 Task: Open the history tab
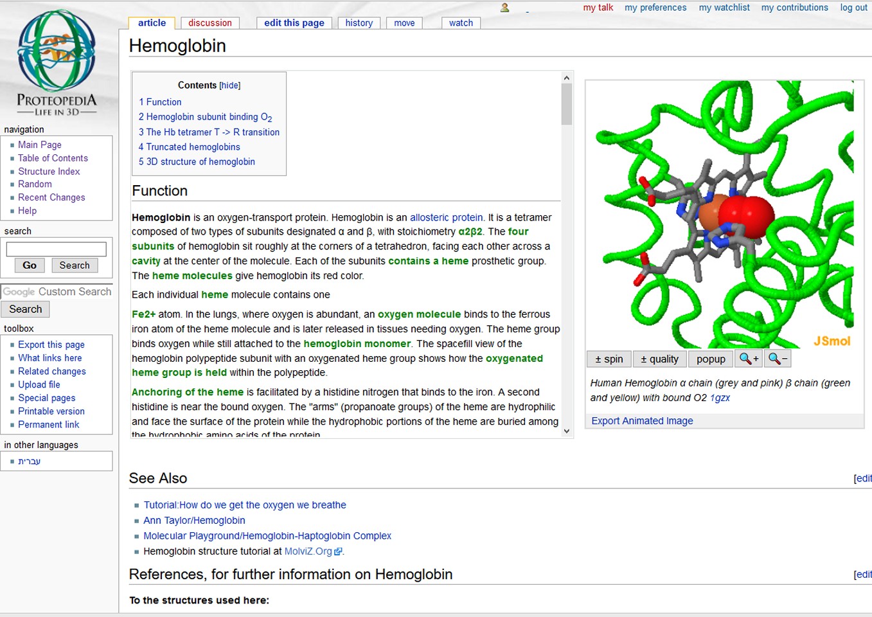(359, 23)
